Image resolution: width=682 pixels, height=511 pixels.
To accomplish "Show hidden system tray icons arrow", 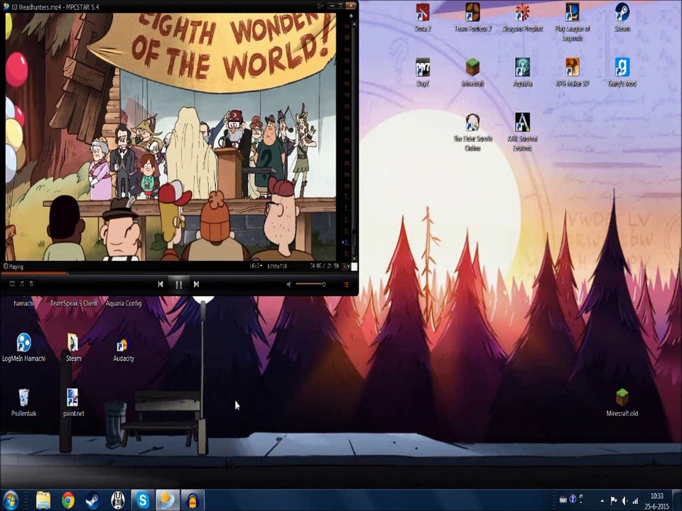I will (x=602, y=500).
